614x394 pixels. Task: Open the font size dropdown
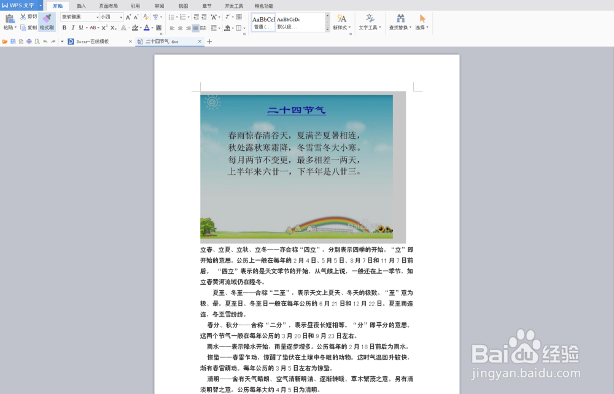[121, 17]
